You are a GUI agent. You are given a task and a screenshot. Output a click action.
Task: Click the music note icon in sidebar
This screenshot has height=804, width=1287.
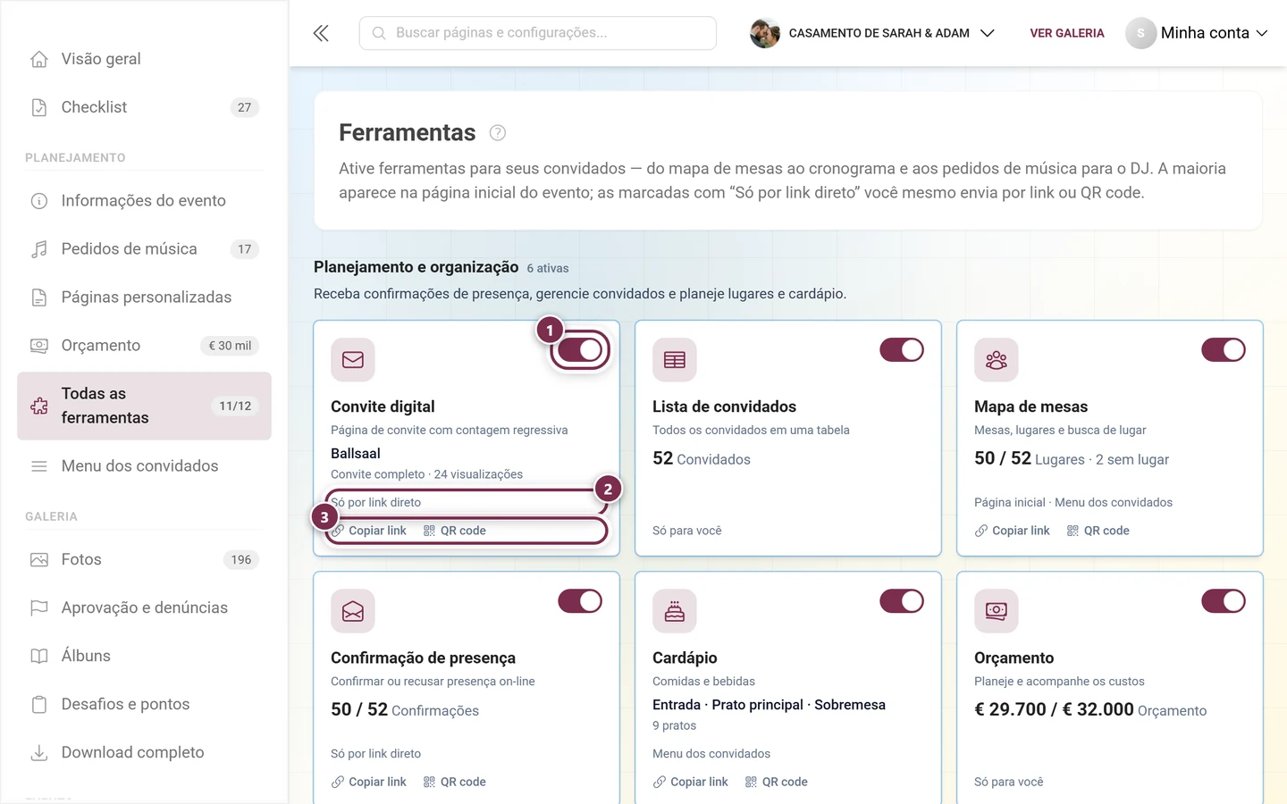(39, 249)
